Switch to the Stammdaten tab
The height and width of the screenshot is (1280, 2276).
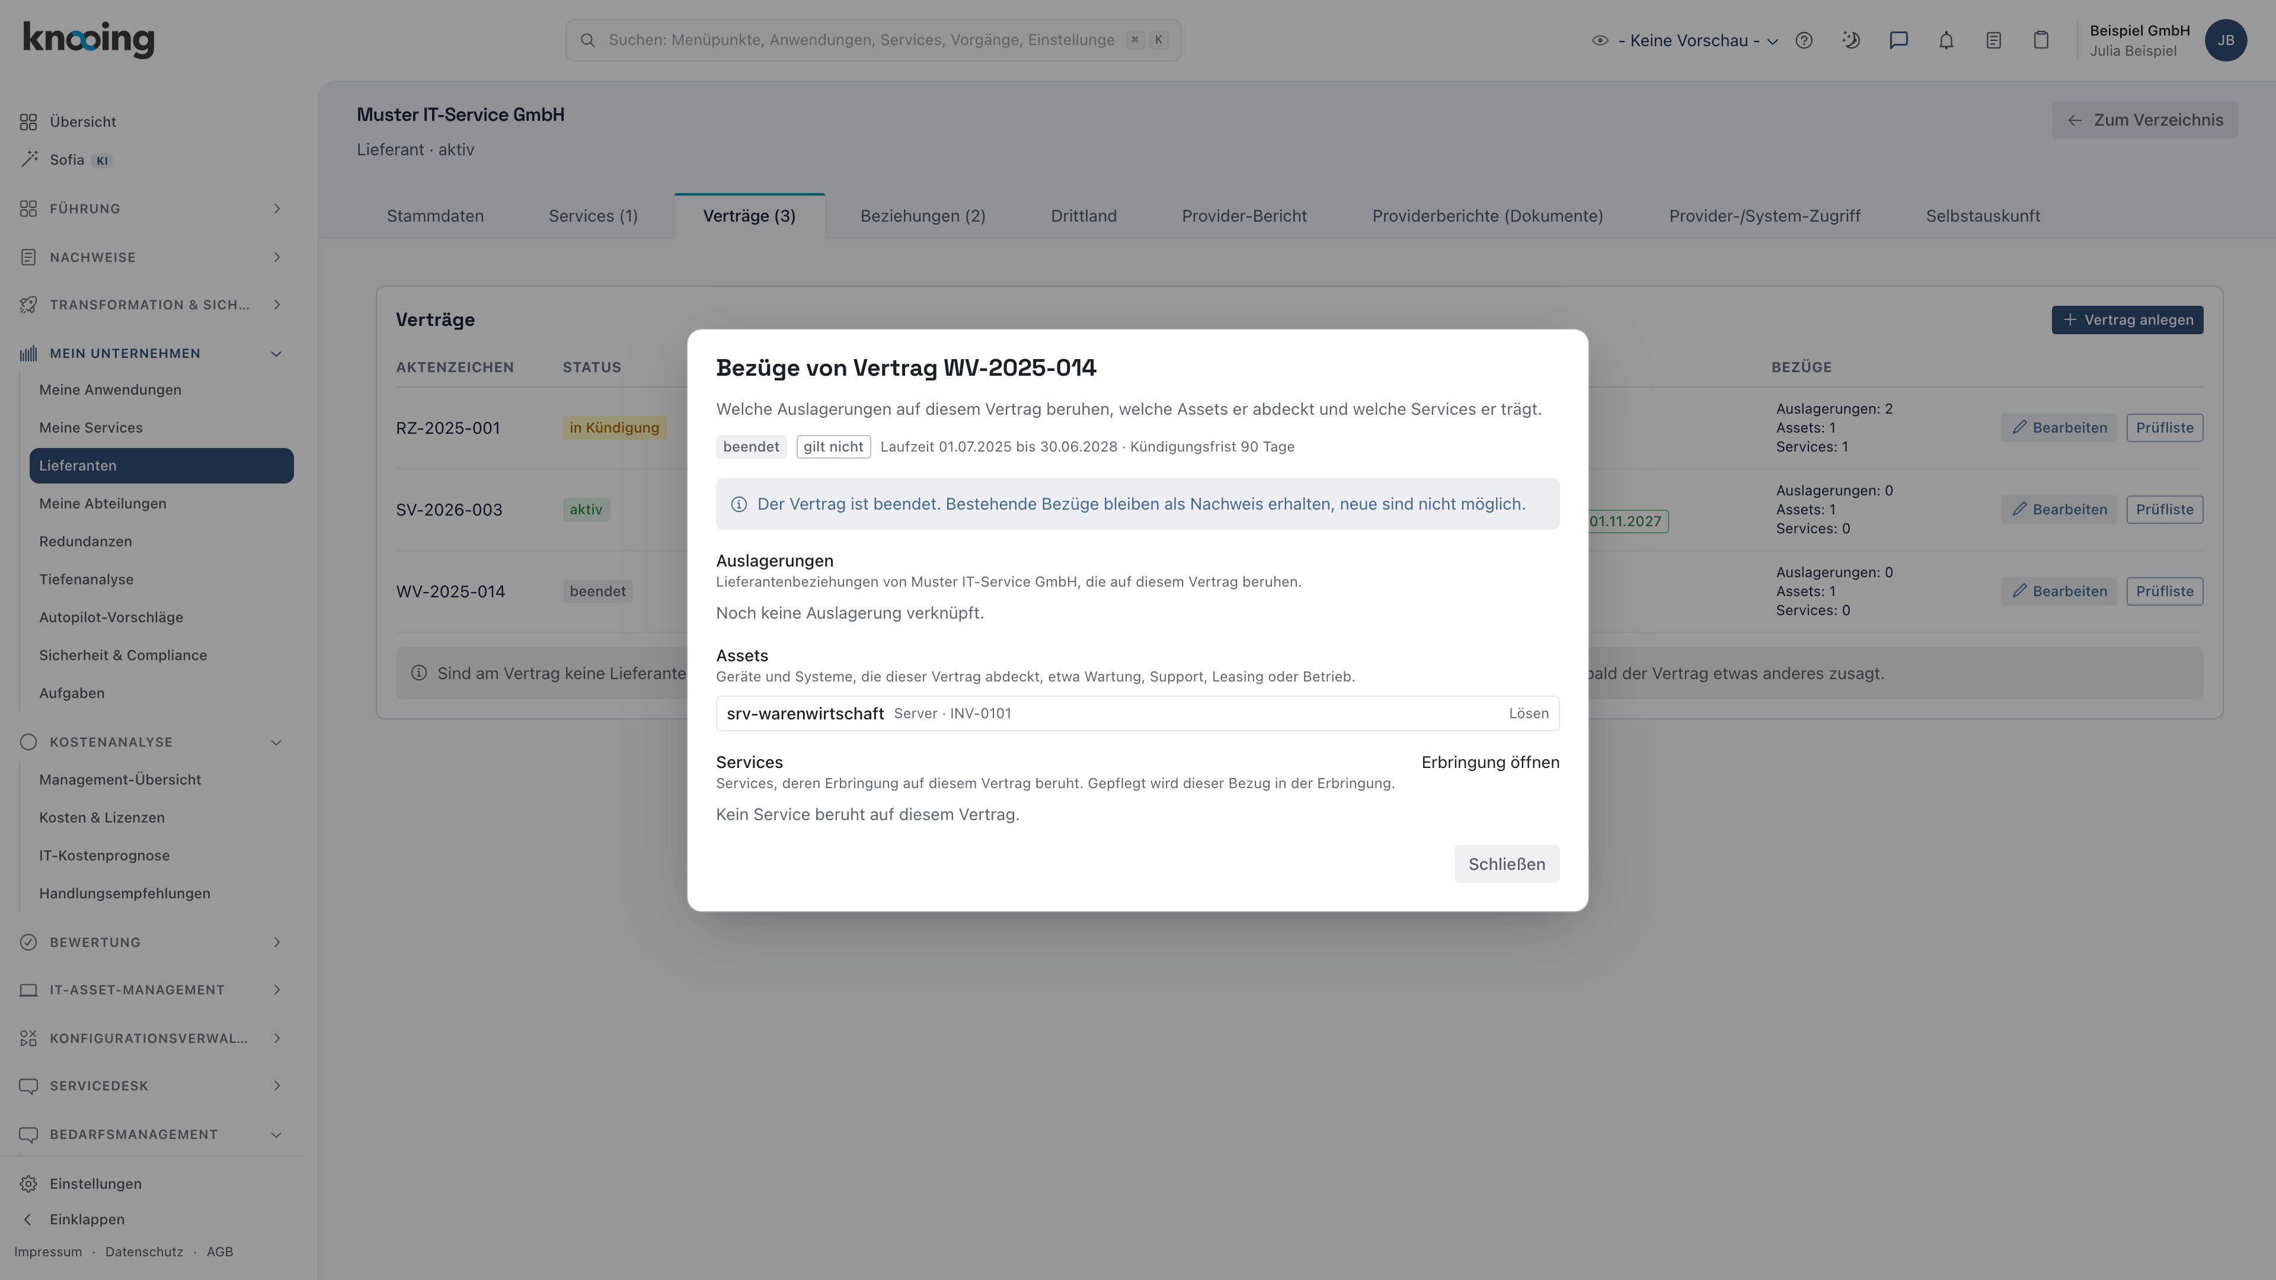pos(434,216)
